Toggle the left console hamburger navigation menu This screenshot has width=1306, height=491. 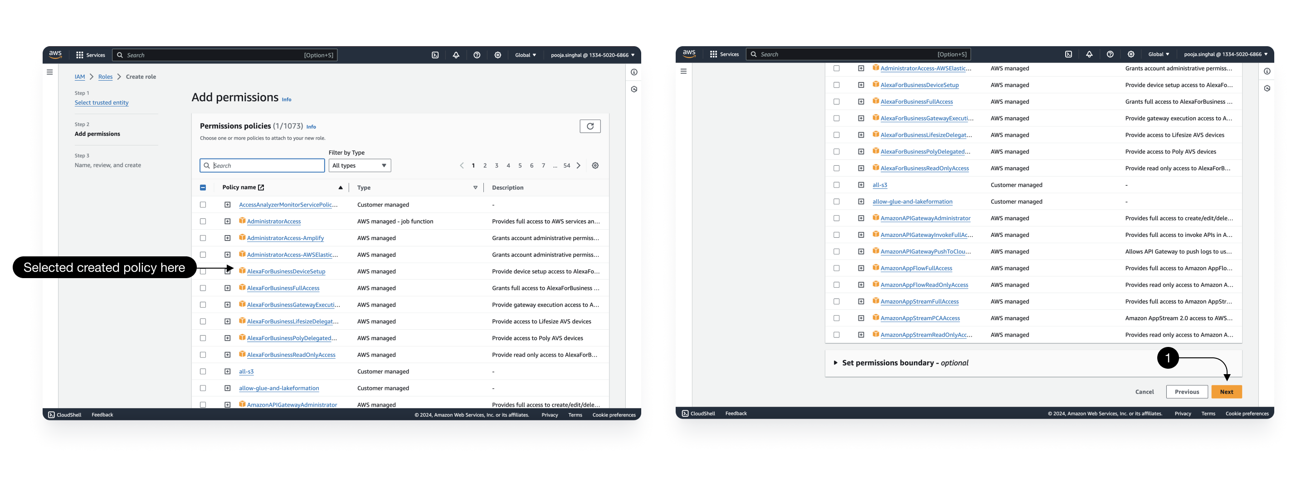coord(50,72)
